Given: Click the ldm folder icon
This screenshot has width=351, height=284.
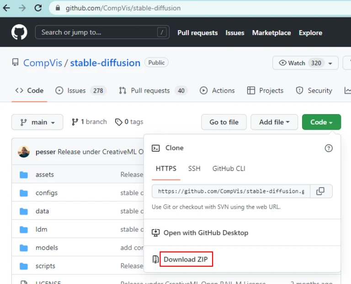Looking at the screenshot, I should (23, 230).
